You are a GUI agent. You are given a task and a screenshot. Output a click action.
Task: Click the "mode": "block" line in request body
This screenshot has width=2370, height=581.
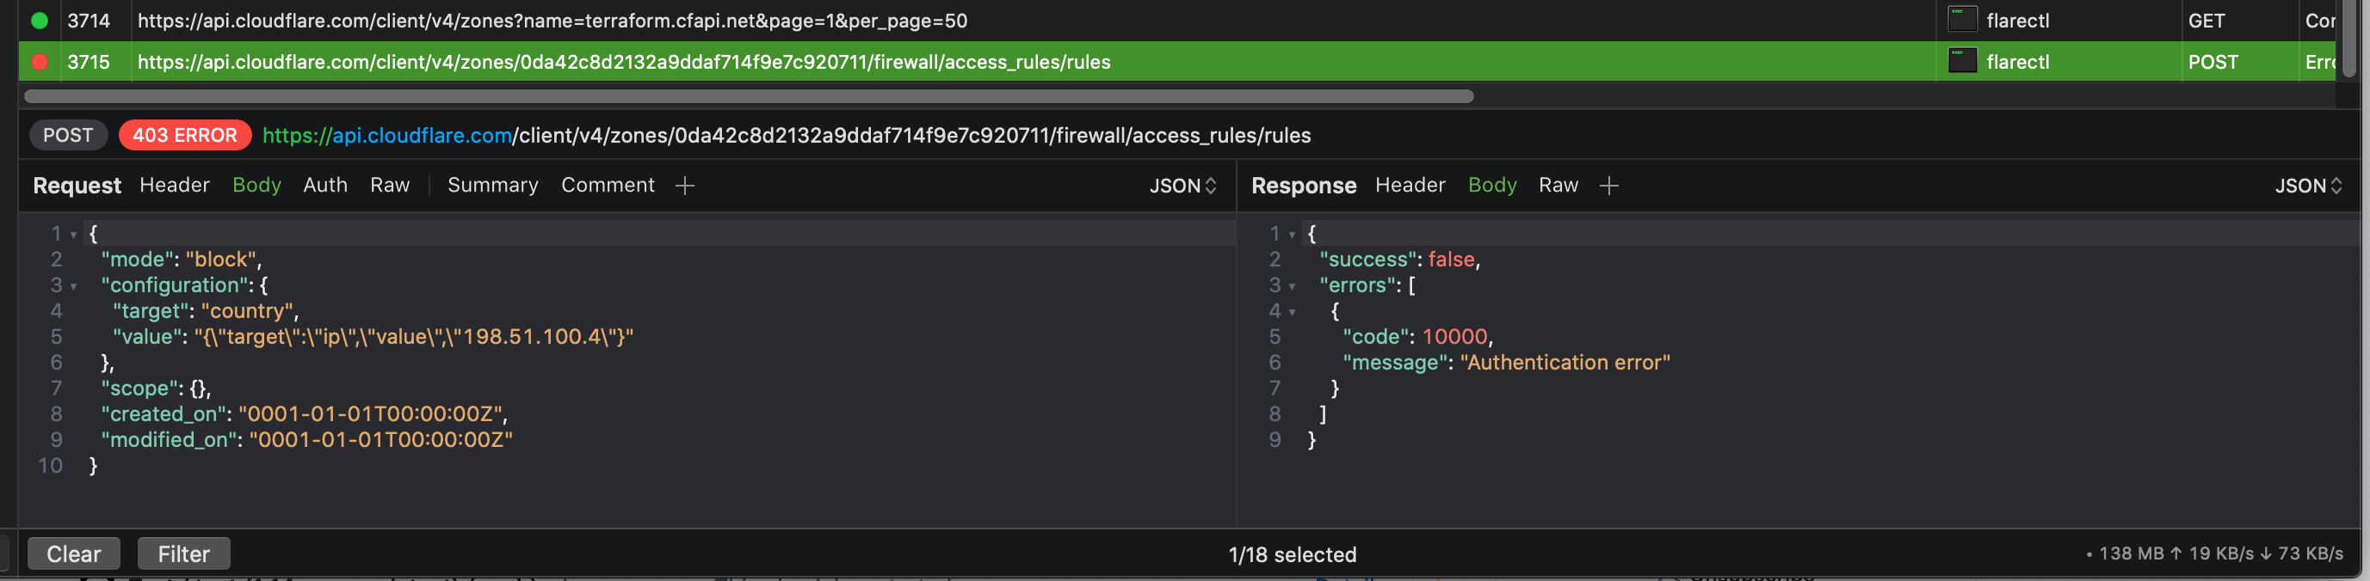(x=182, y=260)
